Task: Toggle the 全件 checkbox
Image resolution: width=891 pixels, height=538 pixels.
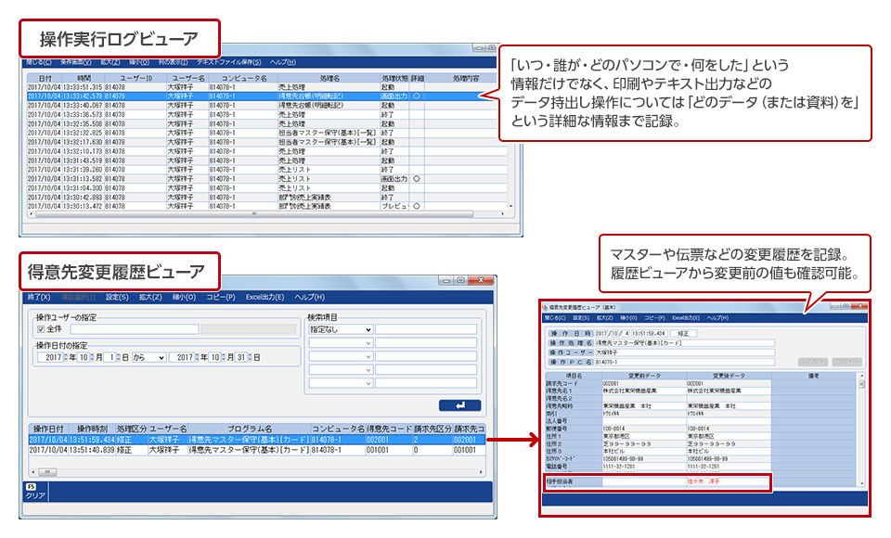Action: tap(40, 328)
